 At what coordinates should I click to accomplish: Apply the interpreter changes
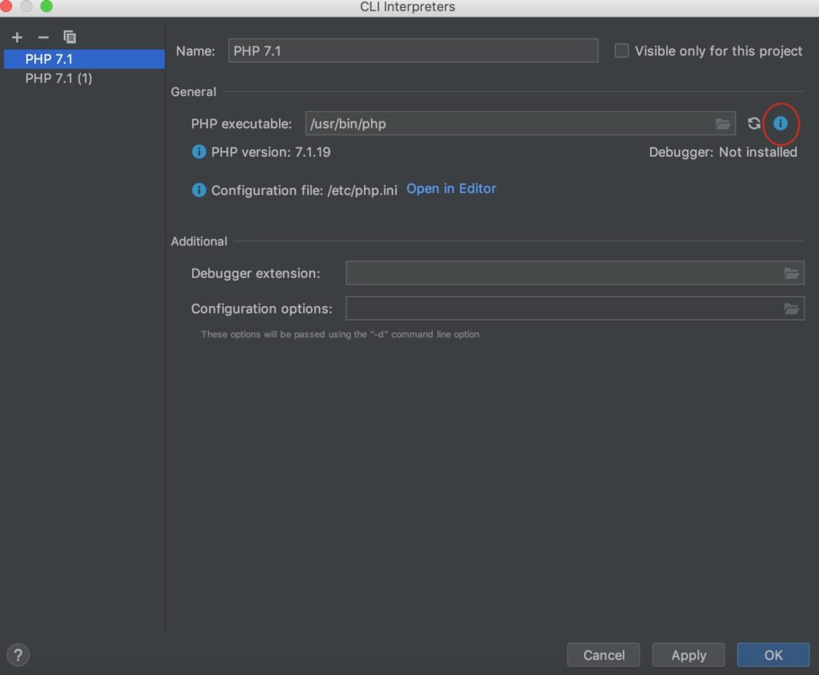coord(688,654)
